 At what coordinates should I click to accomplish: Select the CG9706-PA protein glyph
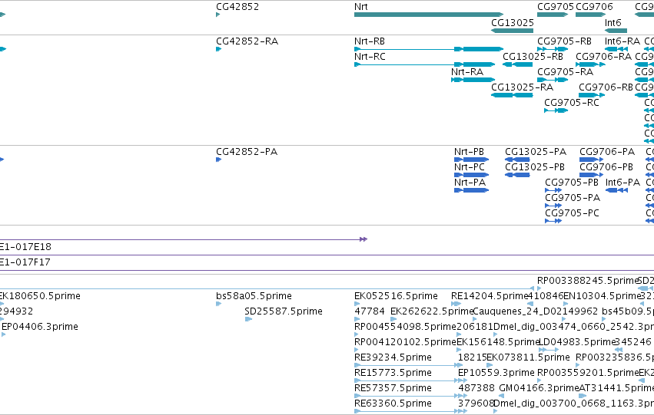[592, 160]
